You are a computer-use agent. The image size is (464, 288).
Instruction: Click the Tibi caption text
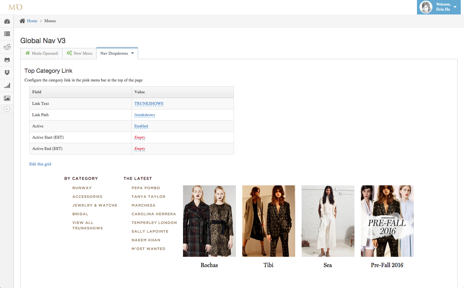coord(268,265)
